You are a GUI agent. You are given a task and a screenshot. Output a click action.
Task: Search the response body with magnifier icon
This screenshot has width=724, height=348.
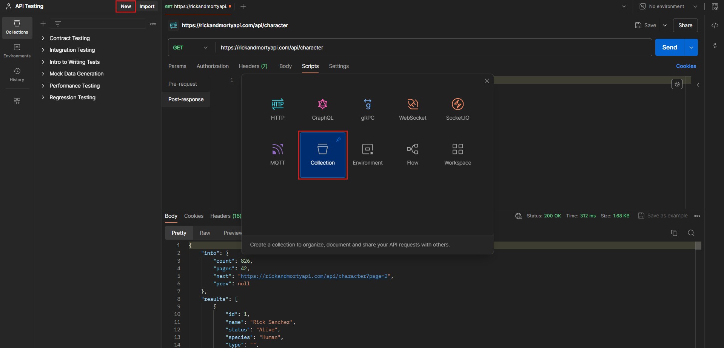[691, 233]
